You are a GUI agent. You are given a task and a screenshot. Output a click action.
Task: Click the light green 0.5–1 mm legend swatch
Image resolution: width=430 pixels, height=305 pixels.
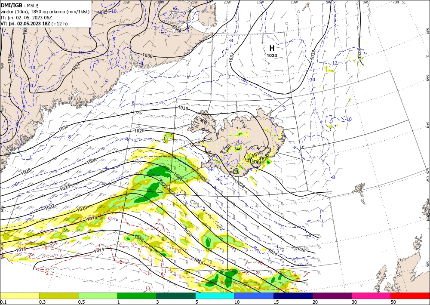98,296
